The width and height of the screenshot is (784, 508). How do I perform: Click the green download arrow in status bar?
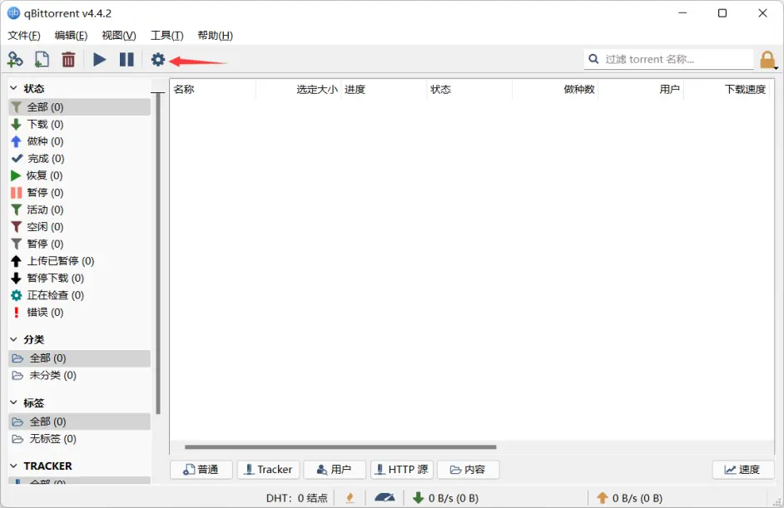click(418, 497)
